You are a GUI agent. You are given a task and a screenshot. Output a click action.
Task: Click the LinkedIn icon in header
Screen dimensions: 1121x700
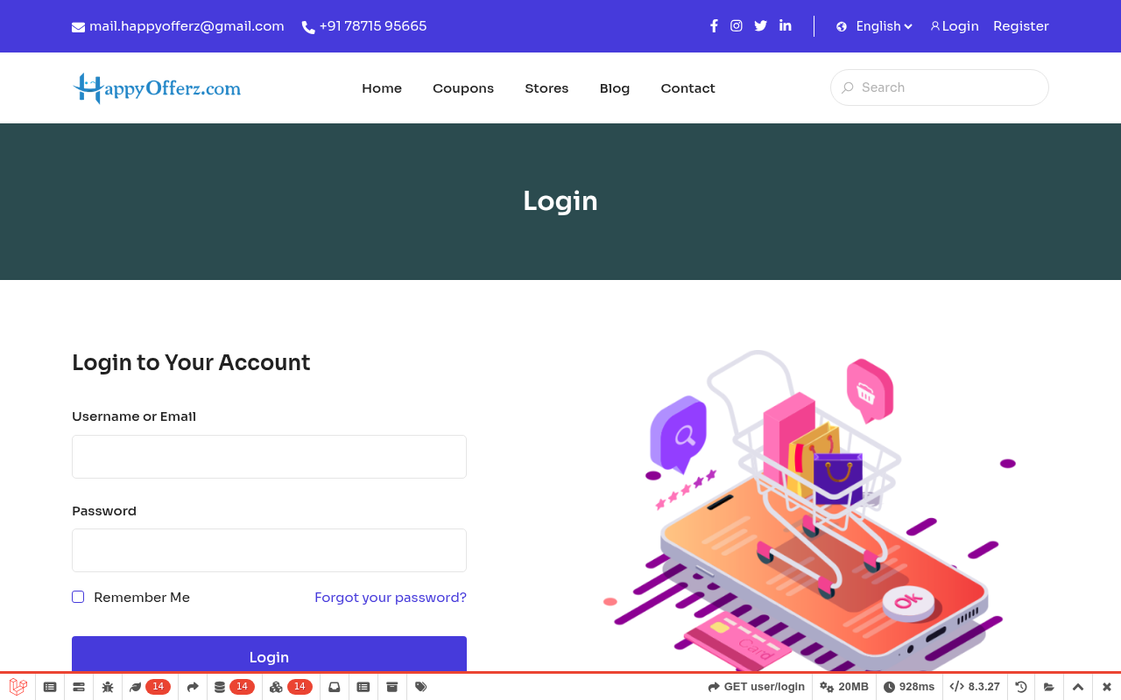pos(786,26)
